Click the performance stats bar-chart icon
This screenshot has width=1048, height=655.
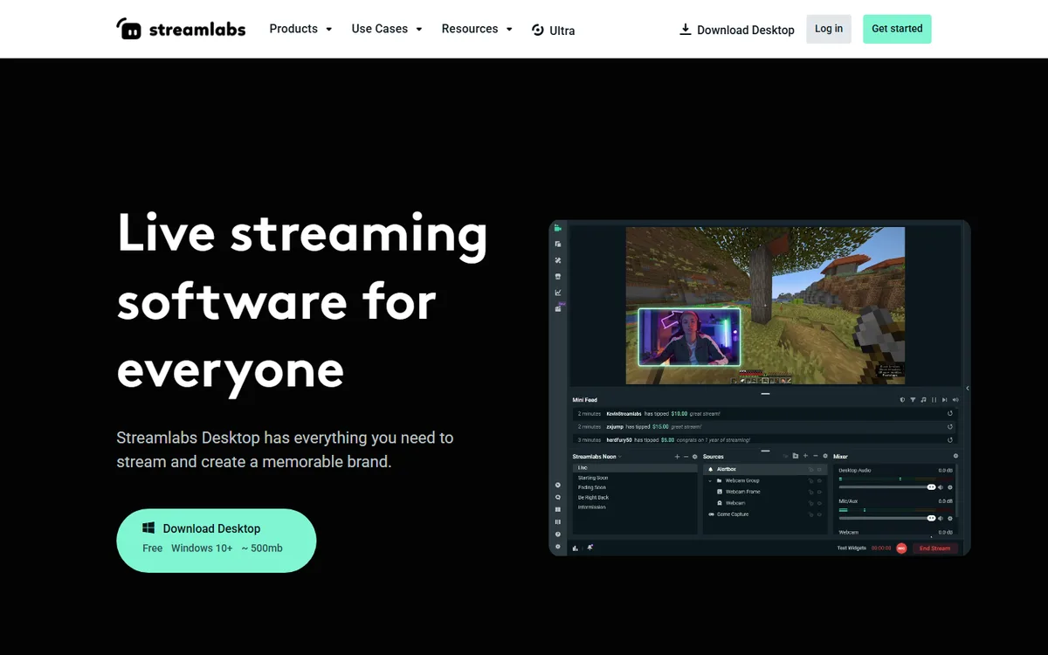point(575,548)
